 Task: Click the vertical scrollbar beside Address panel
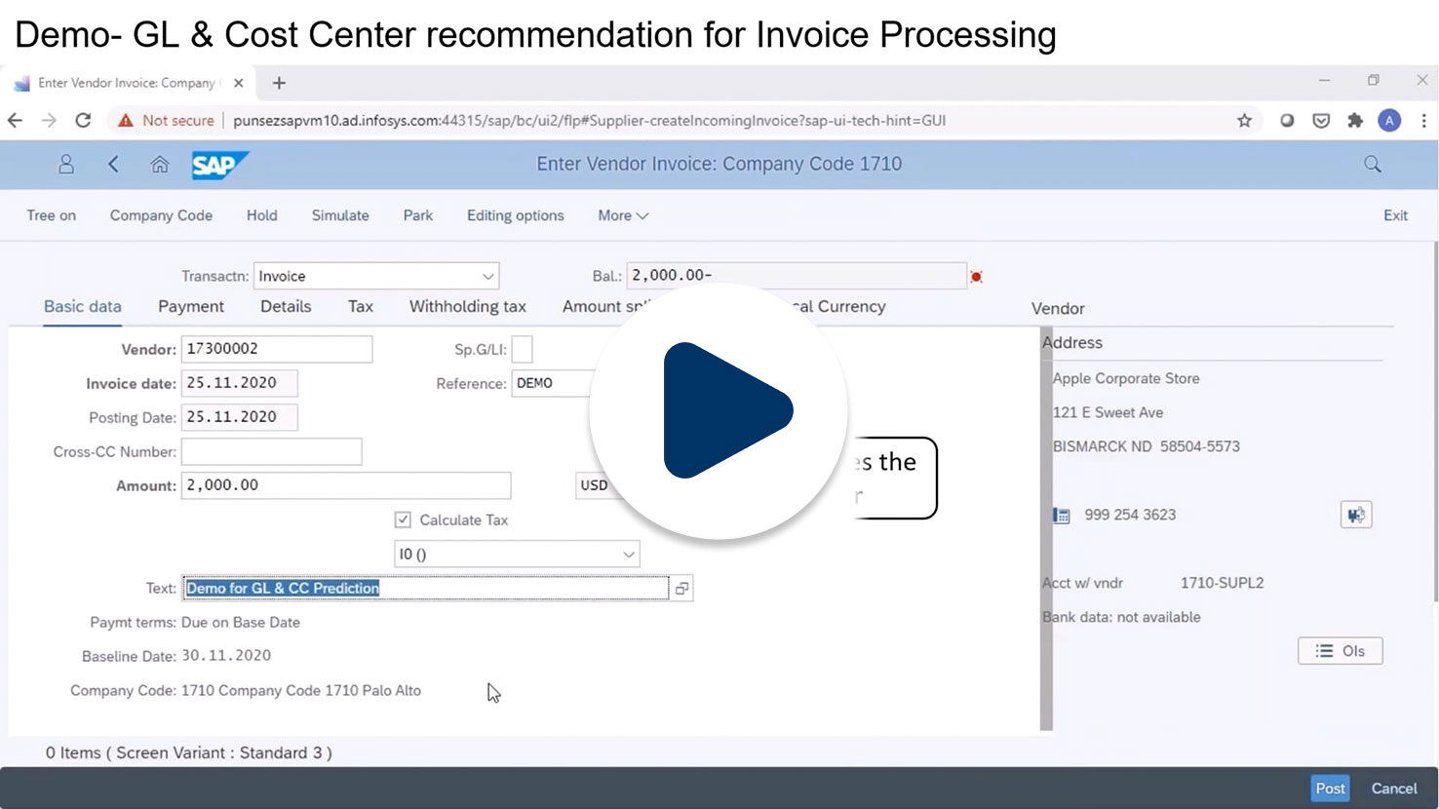click(1046, 528)
